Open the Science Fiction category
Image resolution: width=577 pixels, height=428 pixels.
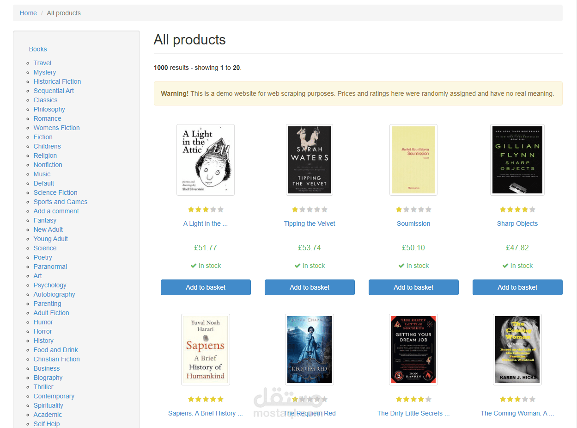(55, 192)
